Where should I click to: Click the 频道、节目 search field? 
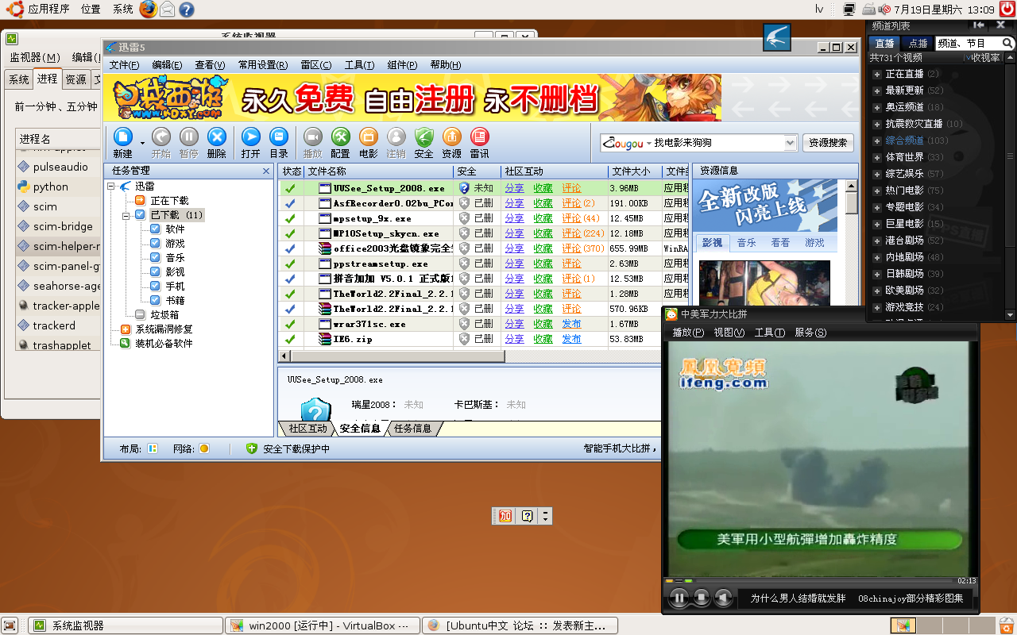[x=967, y=44]
